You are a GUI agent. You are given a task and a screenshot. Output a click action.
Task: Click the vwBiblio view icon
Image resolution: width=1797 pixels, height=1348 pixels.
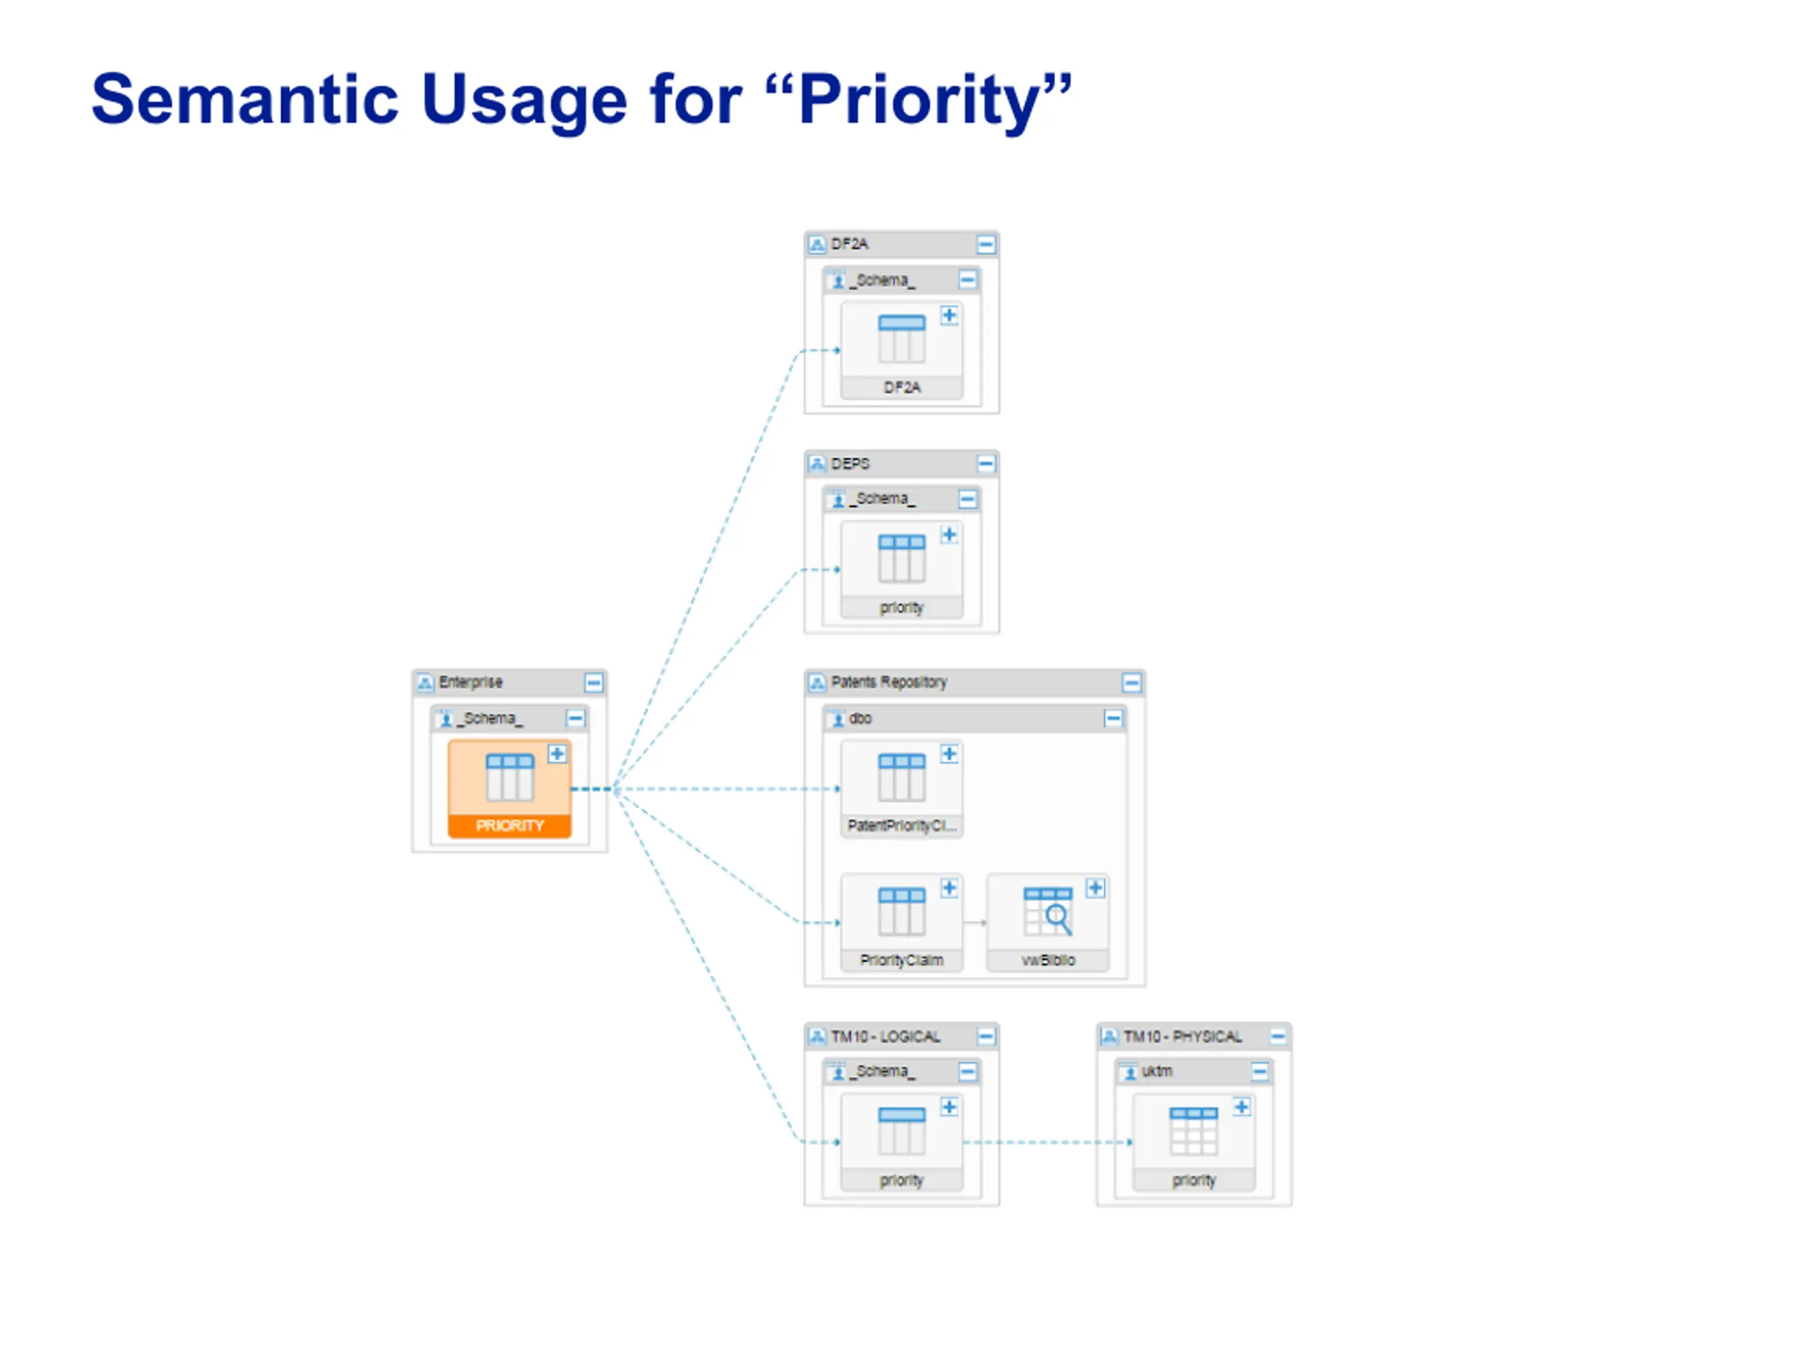(x=1047, y=911)
